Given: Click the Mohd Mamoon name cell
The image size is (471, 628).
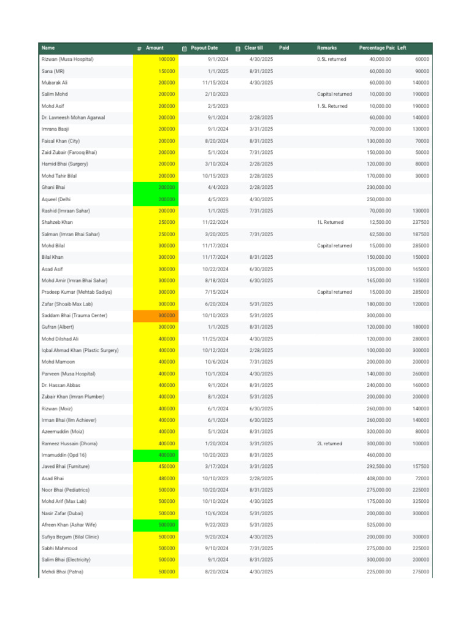Looking at the screenshot, I should point(58,362).
